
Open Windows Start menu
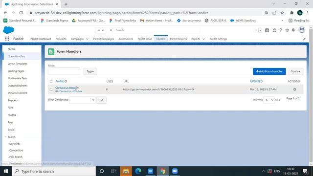6,171
